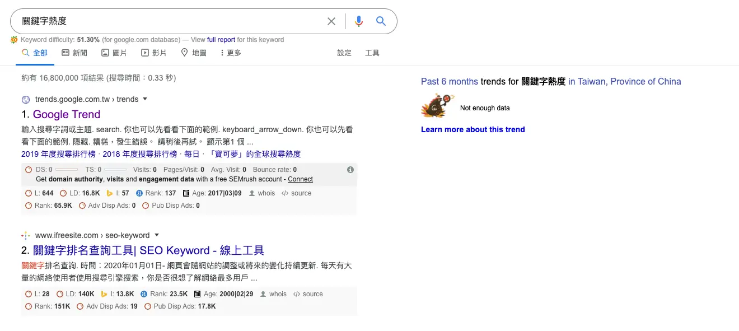
Task: Select the 全部 tab
Action: click(x=35, y=53)
